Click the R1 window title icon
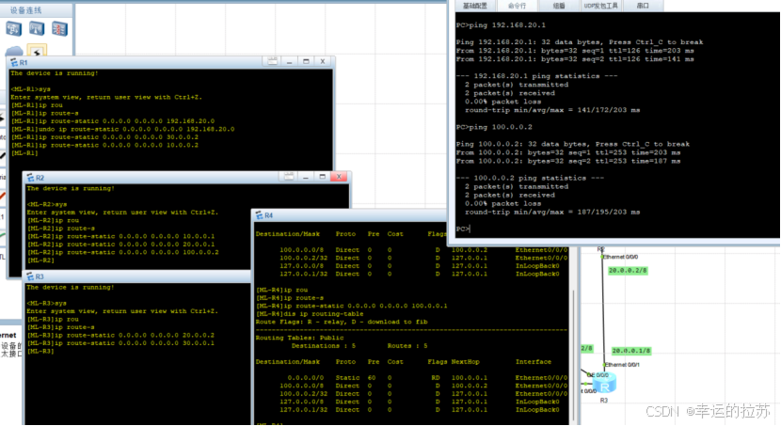 tap(14, 63)
